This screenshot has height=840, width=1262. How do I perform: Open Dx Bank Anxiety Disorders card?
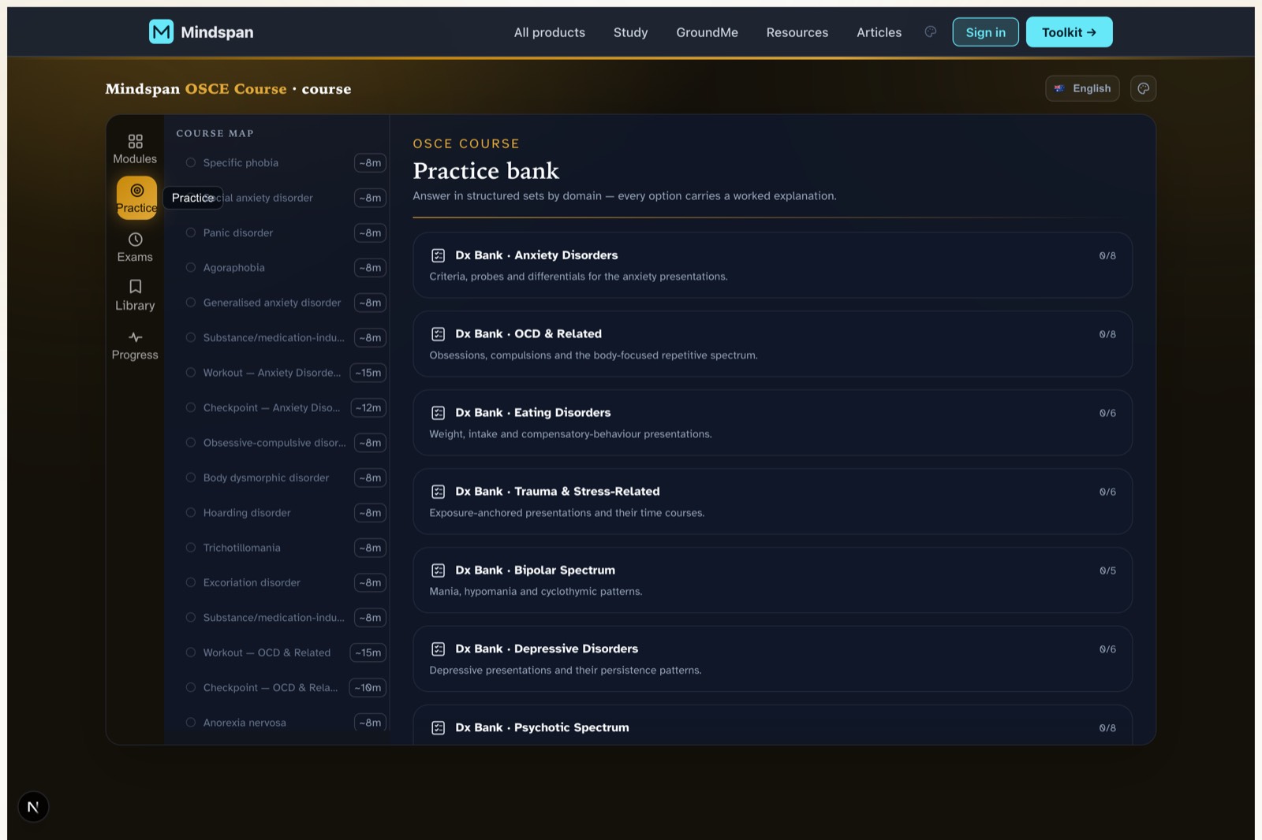(772, 265)
